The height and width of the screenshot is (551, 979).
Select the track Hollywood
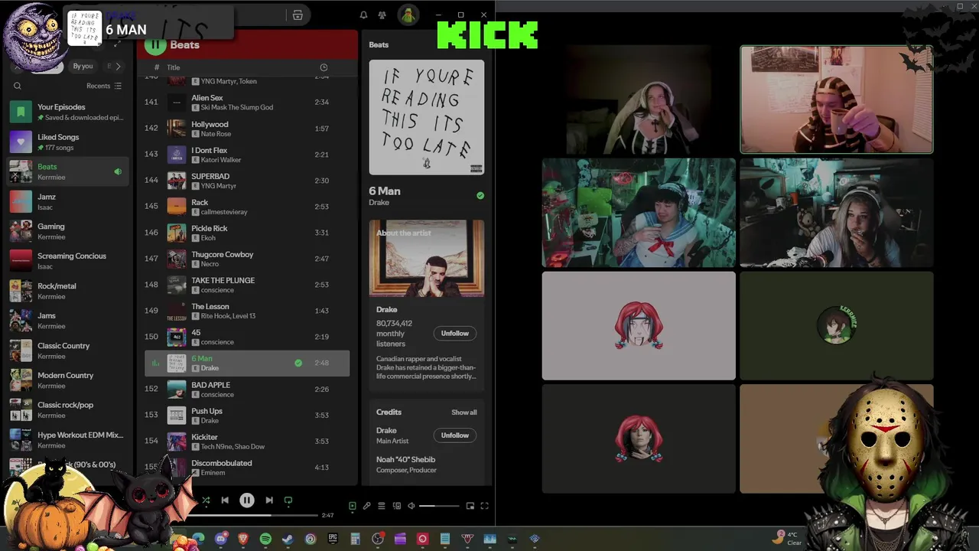click(247, 128)
